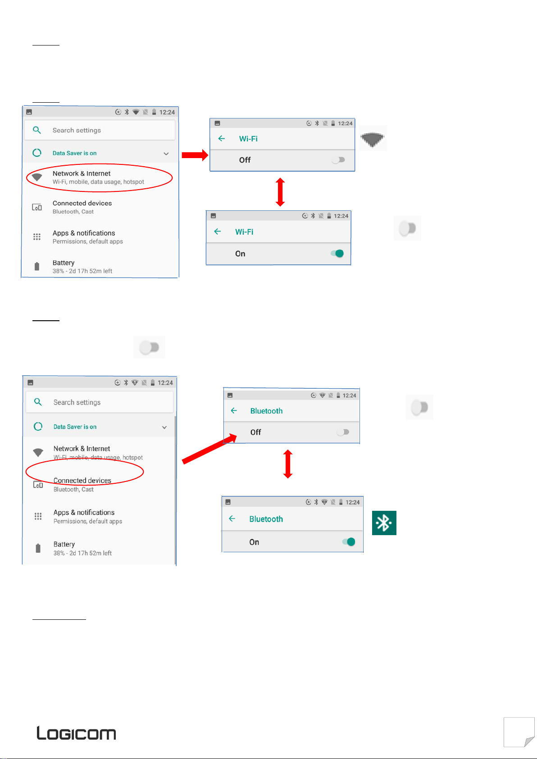The image size is (537, 759).
Task: Click '38% - 2d 17h 52m left' in the first settings screenshot
Action: 82,271
